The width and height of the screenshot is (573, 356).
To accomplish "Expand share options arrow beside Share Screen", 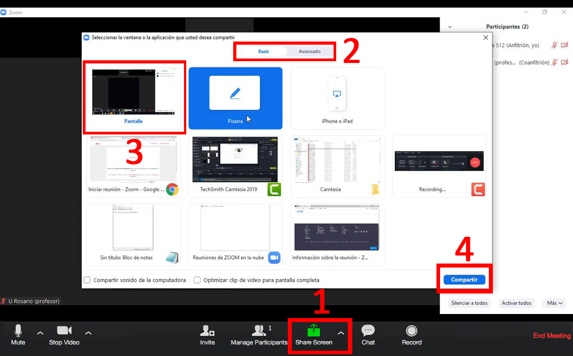I will click(x=341, y=333).
